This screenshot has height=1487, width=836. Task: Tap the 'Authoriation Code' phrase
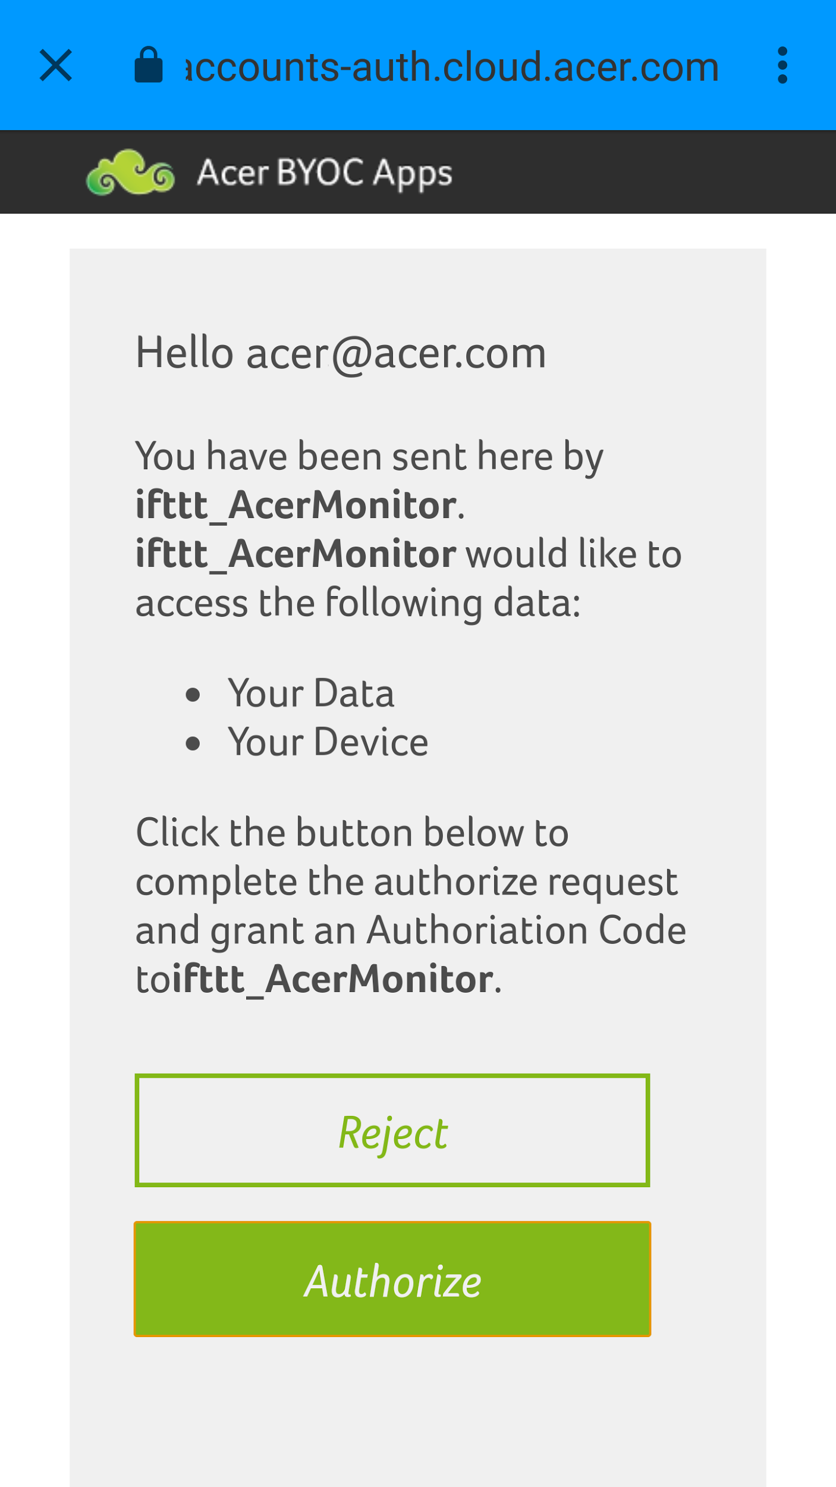(x=526, y=930)
